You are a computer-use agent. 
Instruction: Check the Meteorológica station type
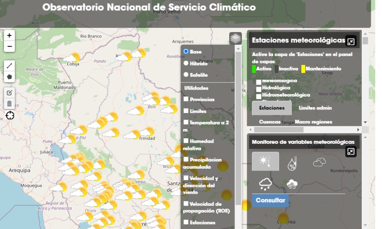259,82
